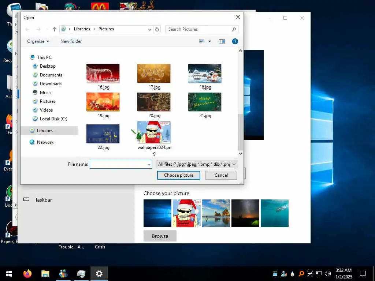
Task: Select the 18.jpg snowman thumbnail
Action: point(205,73)
